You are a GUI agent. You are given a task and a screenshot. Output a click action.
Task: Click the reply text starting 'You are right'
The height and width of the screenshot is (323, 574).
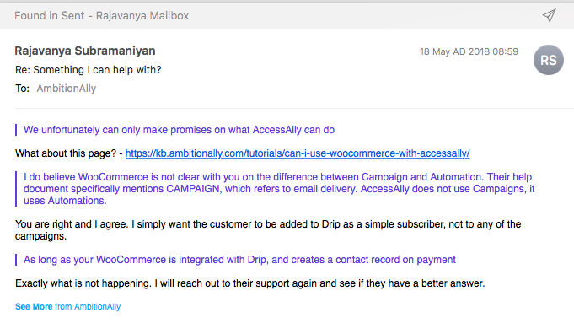tap(268, 230)
